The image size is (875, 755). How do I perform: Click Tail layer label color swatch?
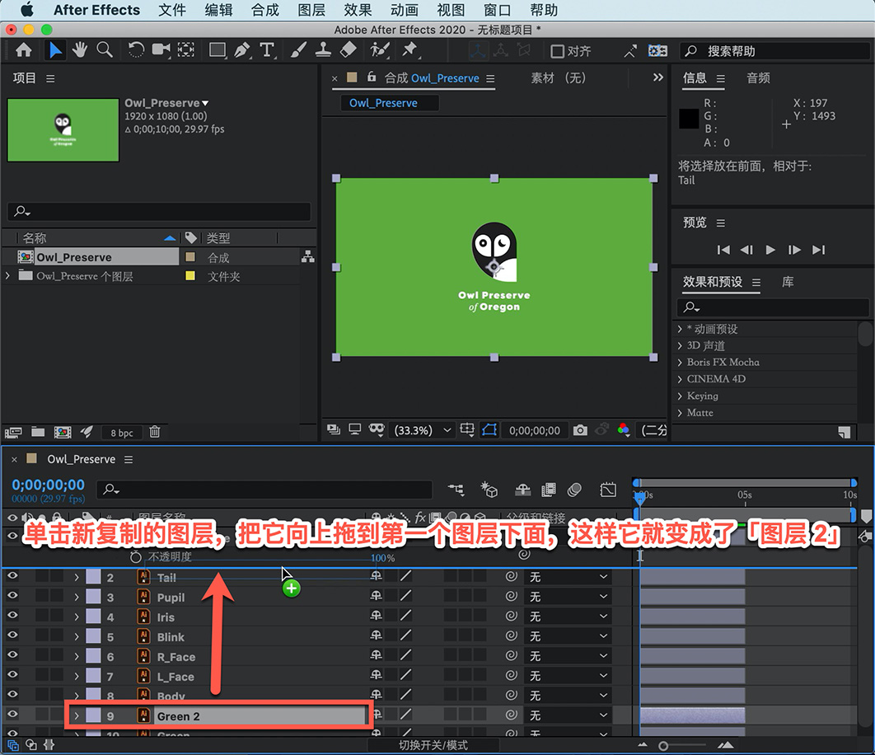click(93, 577)
